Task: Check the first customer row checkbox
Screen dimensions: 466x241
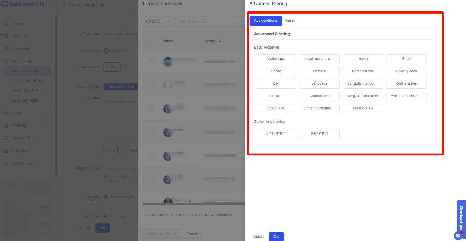Action: click(151, 62)
